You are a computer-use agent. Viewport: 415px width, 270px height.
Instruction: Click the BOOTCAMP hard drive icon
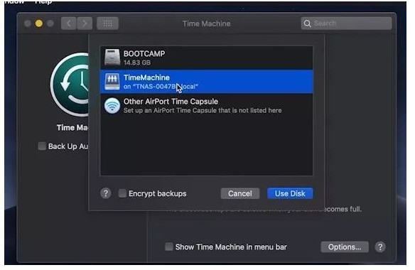point(112,57)
